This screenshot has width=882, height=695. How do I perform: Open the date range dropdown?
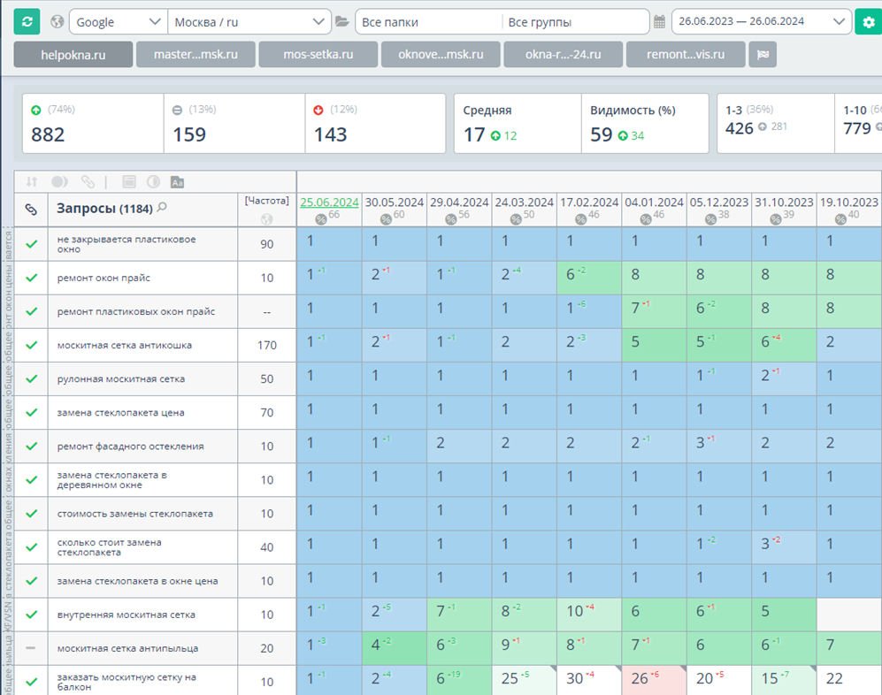(x=760, y=22)
